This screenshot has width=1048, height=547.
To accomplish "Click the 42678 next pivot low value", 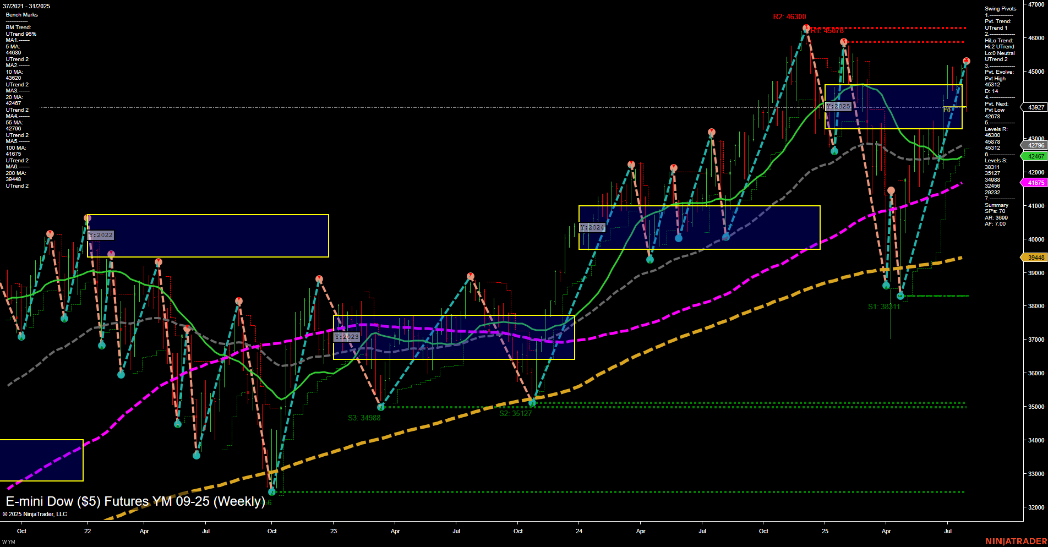I will coord(992,117).
